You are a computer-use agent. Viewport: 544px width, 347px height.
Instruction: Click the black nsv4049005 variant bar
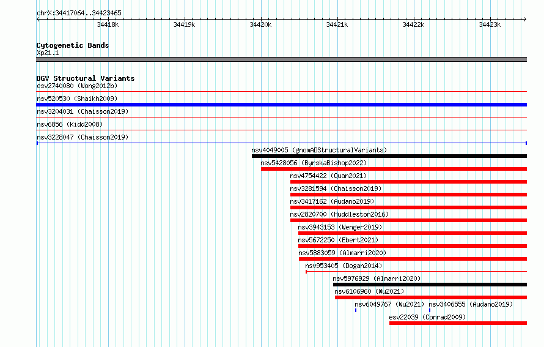pos(389,156)
